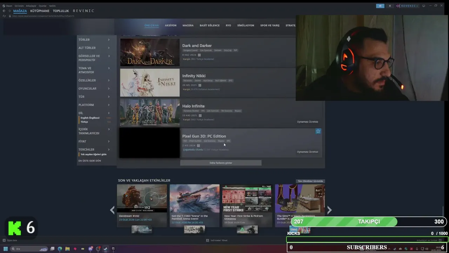Click the Oyun Ekle plus icon

(4, 240)
